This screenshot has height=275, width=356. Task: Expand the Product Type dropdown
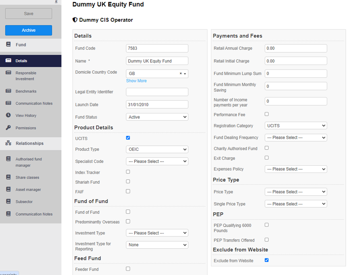[x=157, y=149]
